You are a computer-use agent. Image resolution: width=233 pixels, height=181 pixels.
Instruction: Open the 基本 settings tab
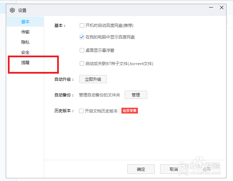[x=25, y=21]
